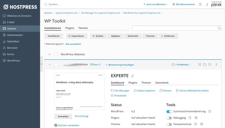
Task: Toggle dark mode moon icon
Action: tap(207, 4)
